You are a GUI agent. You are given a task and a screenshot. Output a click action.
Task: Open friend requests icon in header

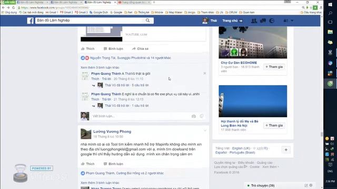point(254,20)
